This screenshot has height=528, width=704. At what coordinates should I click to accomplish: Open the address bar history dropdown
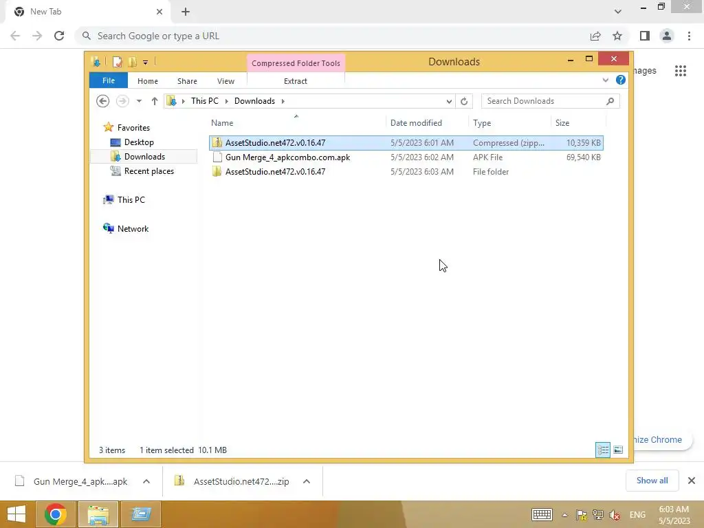[x=449, y=102]
